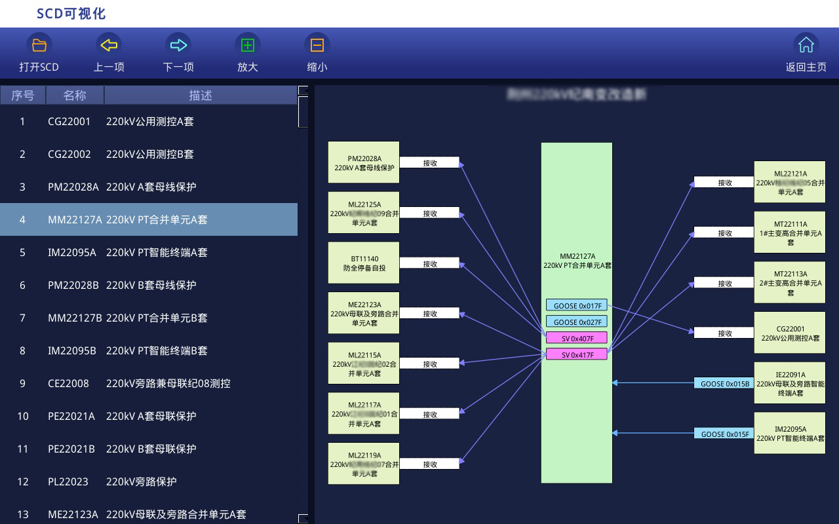Image resolution: width=839 pixels, height=524 pixels.
Task: Click the PM22028A busbar protection node
Action: 364,162
